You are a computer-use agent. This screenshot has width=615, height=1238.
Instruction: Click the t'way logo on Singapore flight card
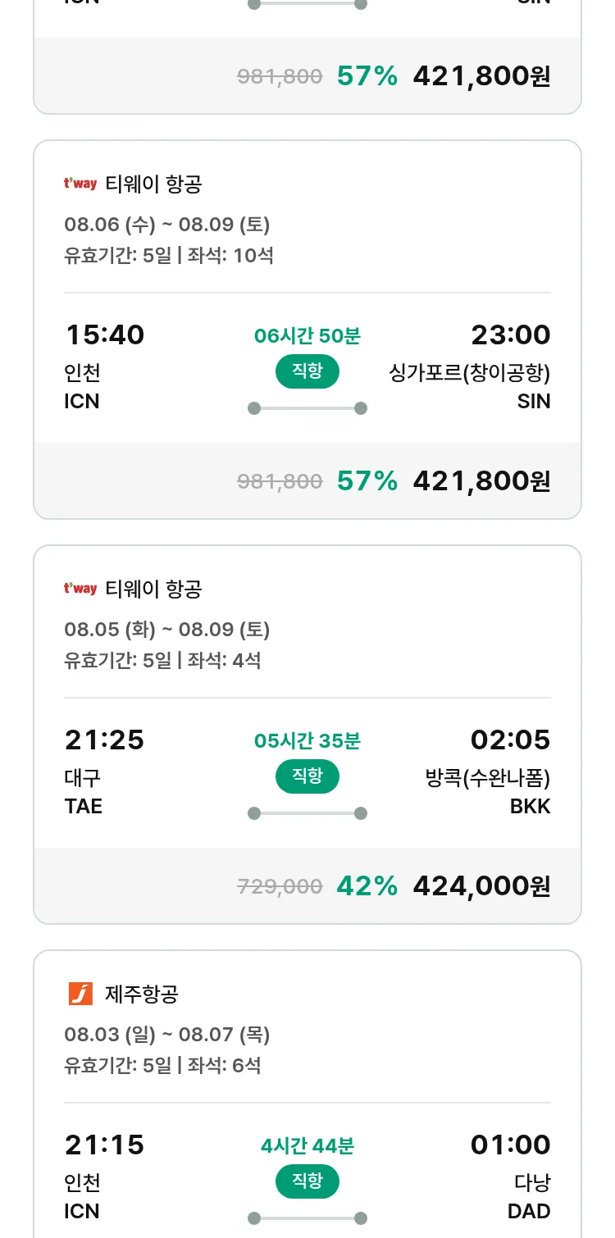(80, 184)
